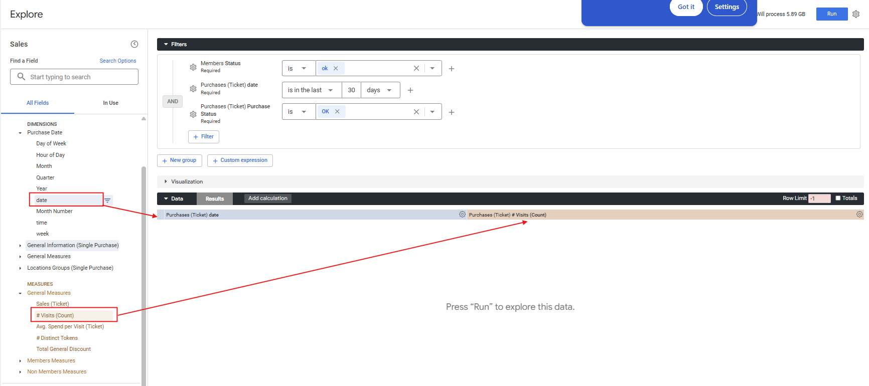Dismiss the popup with Got it
The width and height of the screenshot is (869, 386).
point(686,7)
